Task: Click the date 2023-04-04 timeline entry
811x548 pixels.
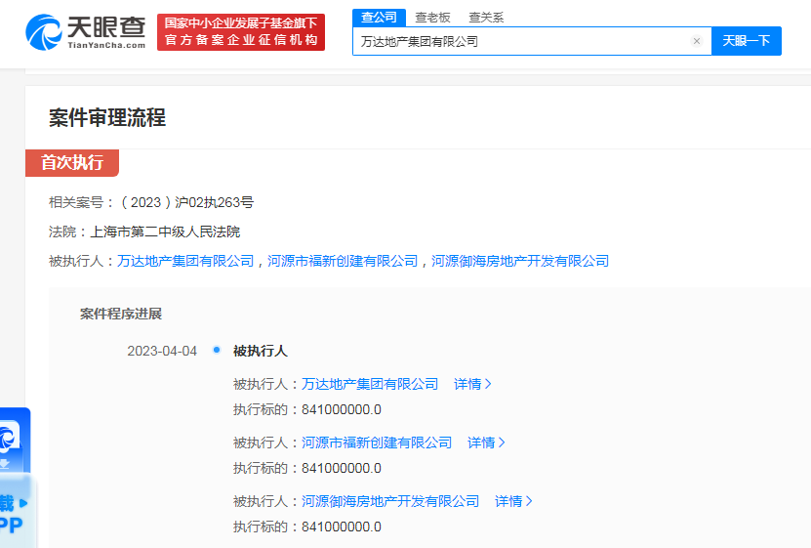Action: (162, 351)
